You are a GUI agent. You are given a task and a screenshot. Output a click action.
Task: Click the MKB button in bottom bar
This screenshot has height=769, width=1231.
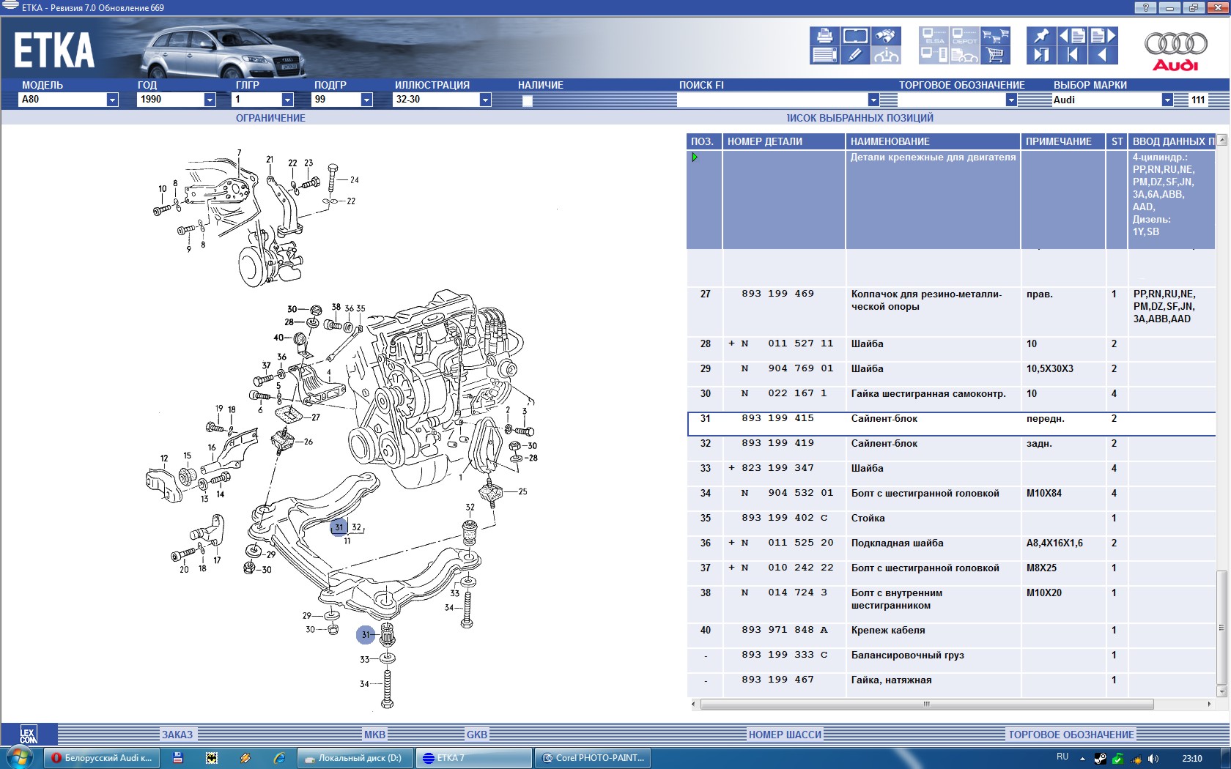click(374, 735)
